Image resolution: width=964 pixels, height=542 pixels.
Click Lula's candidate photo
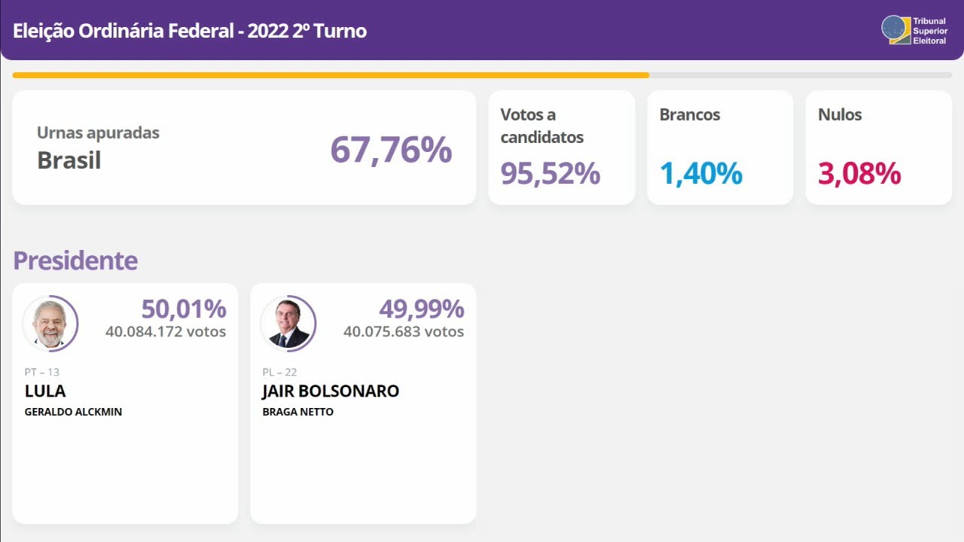point(50,324)
